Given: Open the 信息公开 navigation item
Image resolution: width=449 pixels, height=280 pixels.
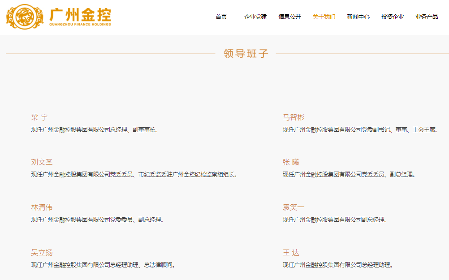Looking at the screenshot, I should click(289, 17).
